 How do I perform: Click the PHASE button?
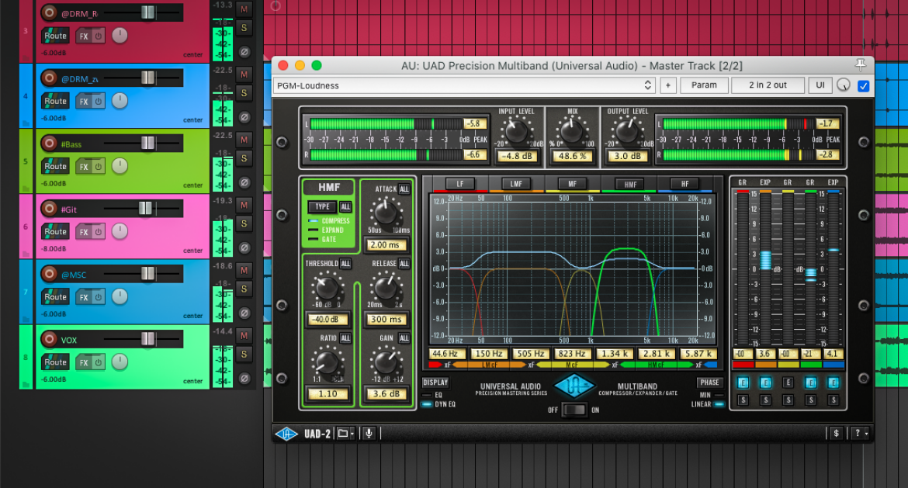pos(709,382)
